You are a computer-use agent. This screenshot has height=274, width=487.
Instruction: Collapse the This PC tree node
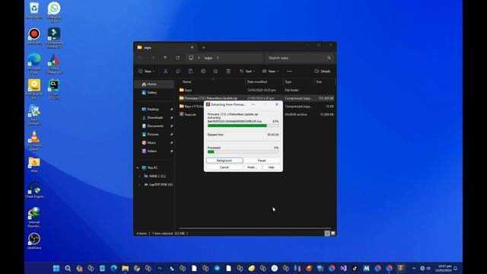pos(138,167)
